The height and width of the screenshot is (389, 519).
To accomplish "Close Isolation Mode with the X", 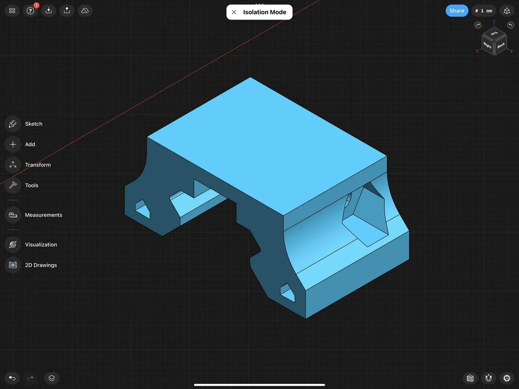I will click(234, 12).
